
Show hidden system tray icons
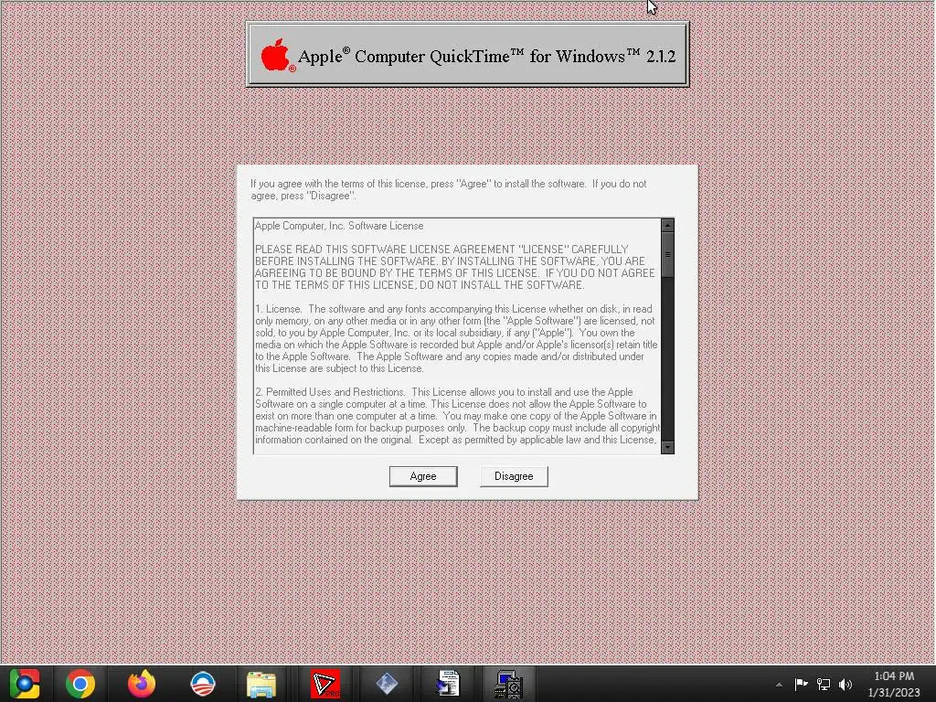[779, 685]
